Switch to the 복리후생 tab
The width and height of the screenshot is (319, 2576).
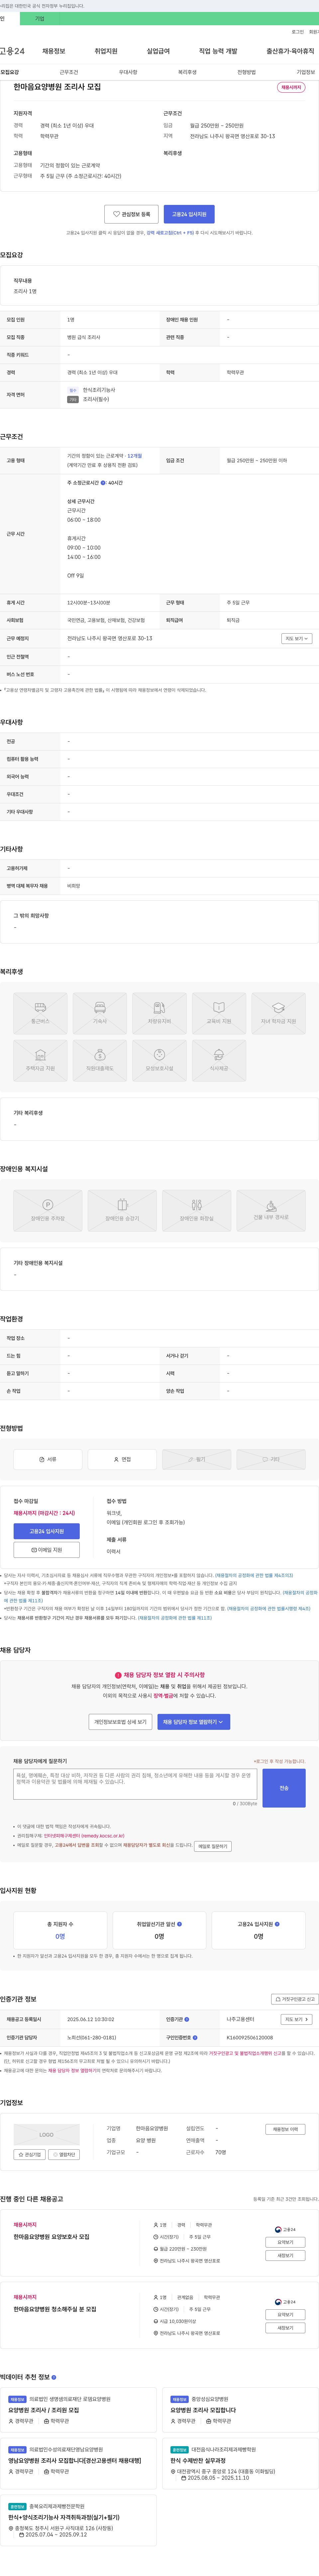coord(187,72)
